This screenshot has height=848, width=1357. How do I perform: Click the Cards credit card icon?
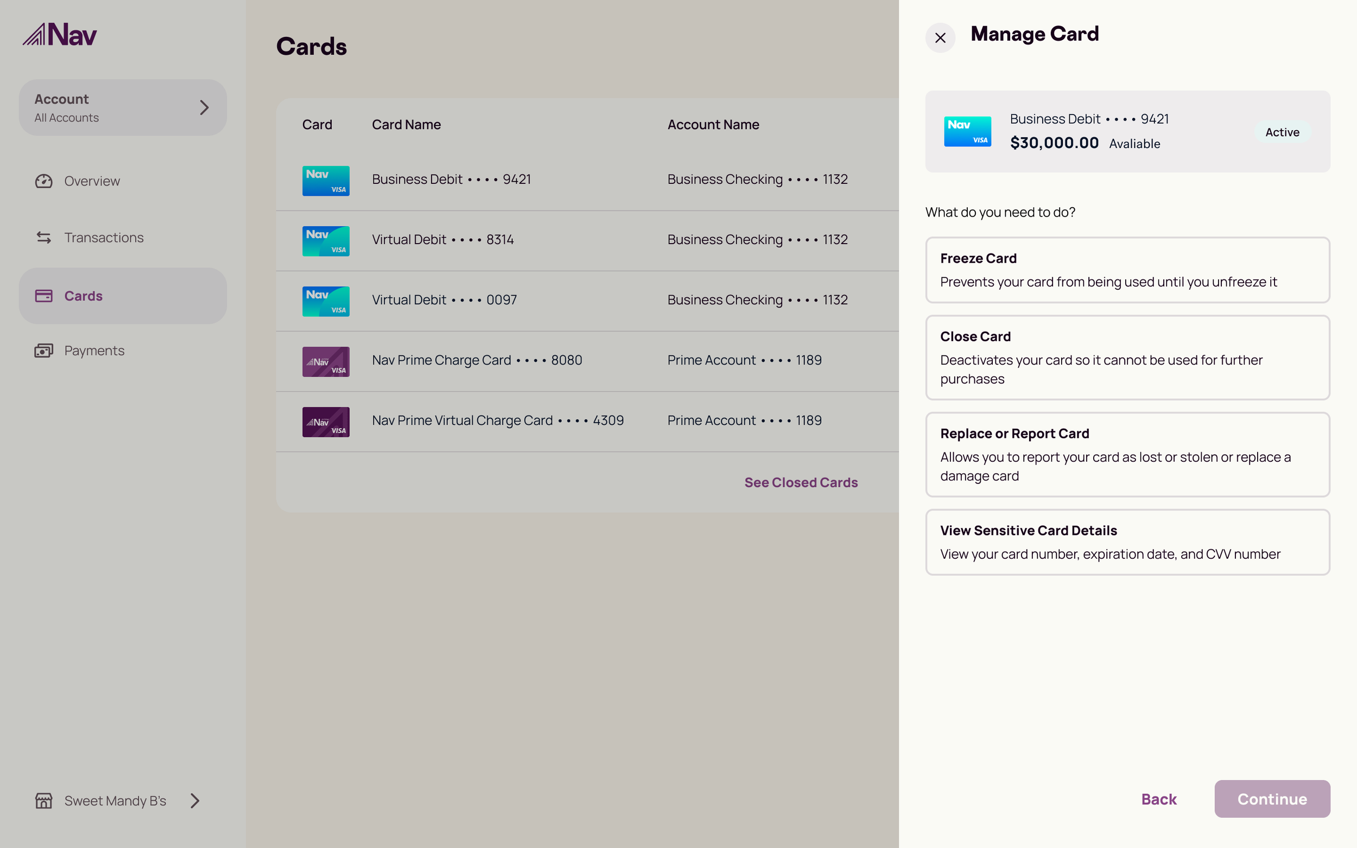(44, 296)
